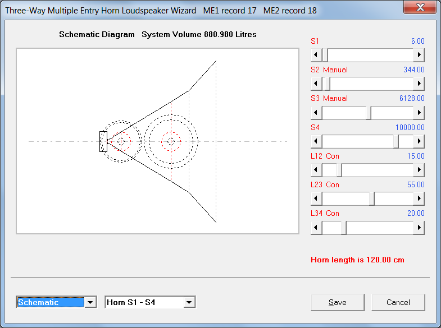
Task: Click the S2 Manual slider thumb
Action: [327, 84]
